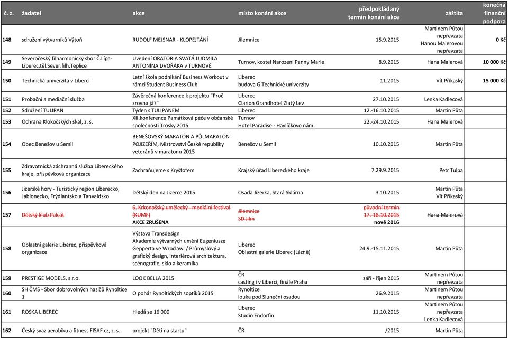Viewport: 508px width, 338px height.
Task: Click the 'AKCE ZRUŠENA' text
Action: pos(150,222)
